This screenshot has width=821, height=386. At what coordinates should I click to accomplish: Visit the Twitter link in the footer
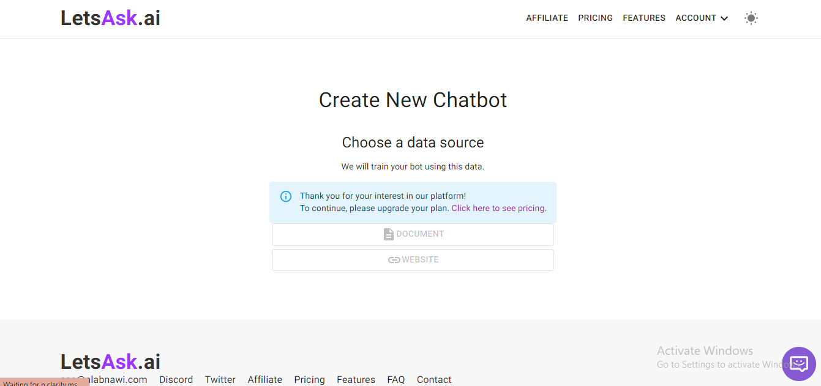click(x=220, y=380)
